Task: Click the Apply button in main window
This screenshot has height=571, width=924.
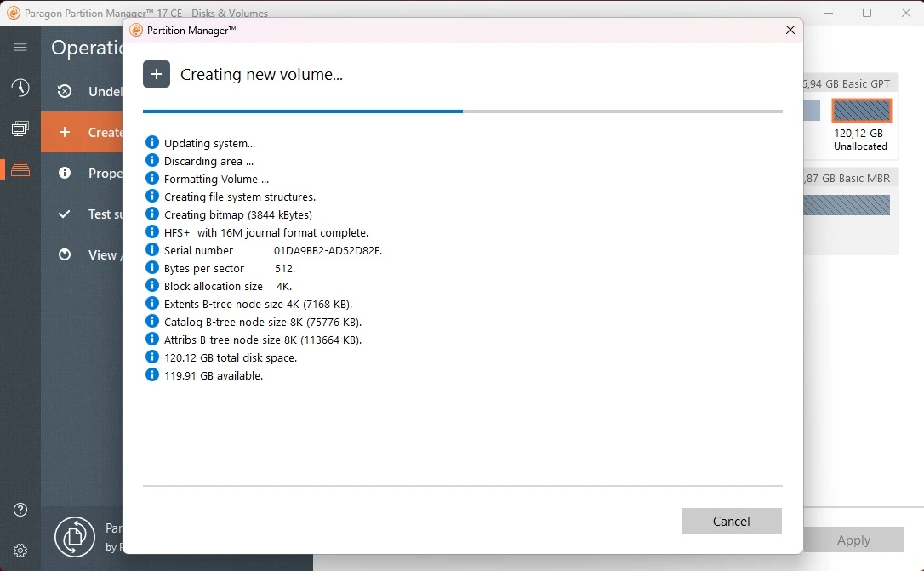Action: [853, 540]
